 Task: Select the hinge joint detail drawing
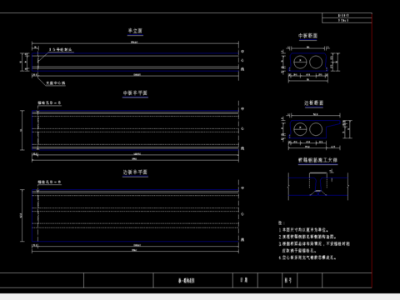point(318,185)
